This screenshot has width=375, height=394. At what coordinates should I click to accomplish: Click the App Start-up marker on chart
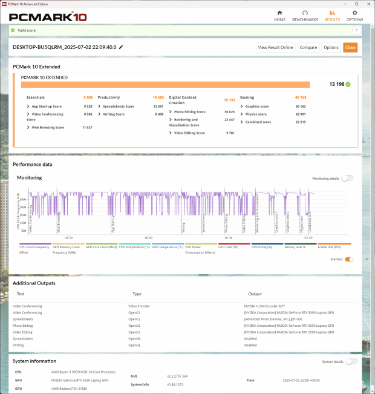112,224
